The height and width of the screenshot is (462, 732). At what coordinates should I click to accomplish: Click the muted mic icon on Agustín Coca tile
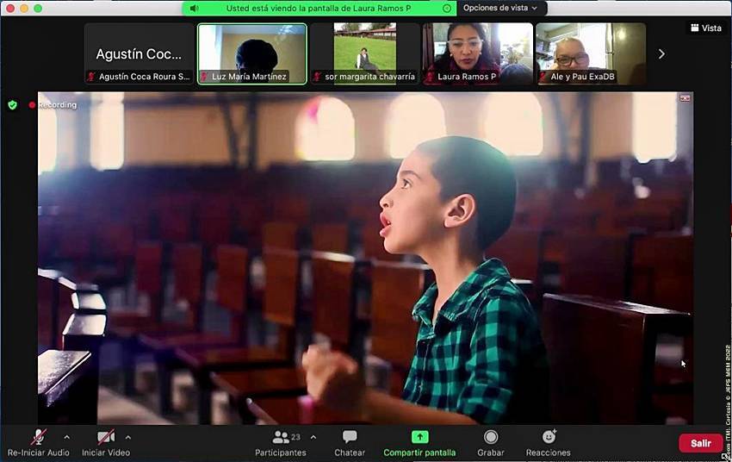click(x=91, y=77)
